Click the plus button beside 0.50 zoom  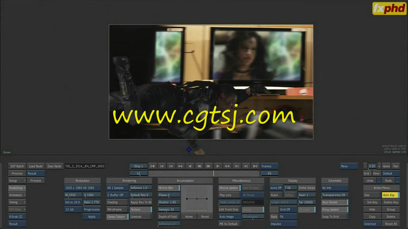tap(379, 166)
